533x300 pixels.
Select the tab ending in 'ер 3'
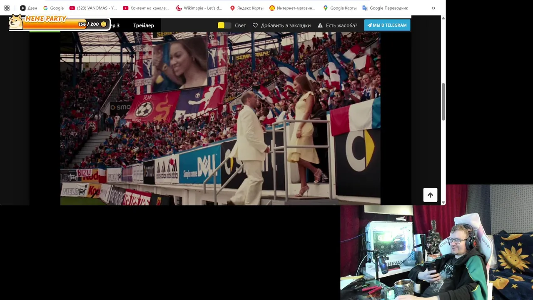[115, 25]
